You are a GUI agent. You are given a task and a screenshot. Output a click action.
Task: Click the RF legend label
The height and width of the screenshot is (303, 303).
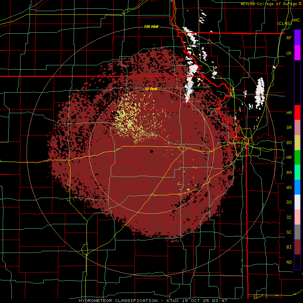(289, 38)
